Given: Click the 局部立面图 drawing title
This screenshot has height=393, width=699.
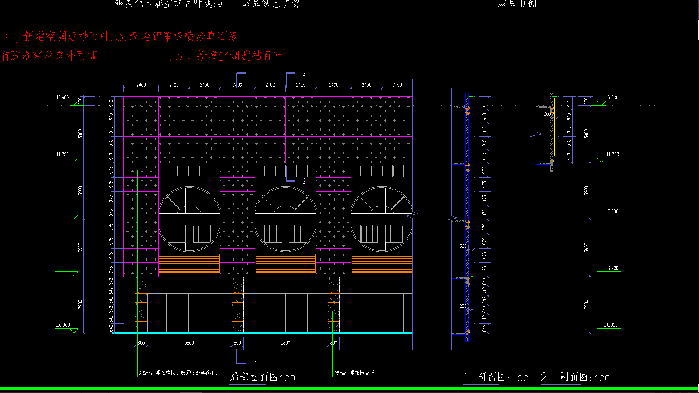Looking at the screenshot, I should click(x=254, y=377).
